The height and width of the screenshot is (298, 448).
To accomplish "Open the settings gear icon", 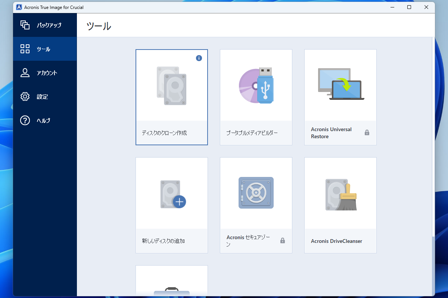I will pyautogui.click(x=25, y=96).
